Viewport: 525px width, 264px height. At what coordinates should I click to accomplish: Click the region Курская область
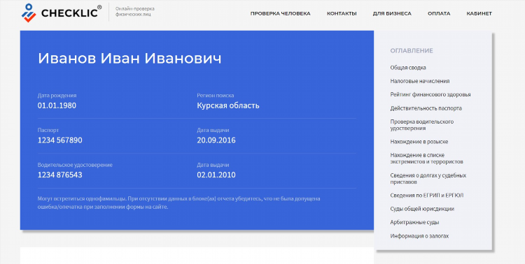point(228,105)
